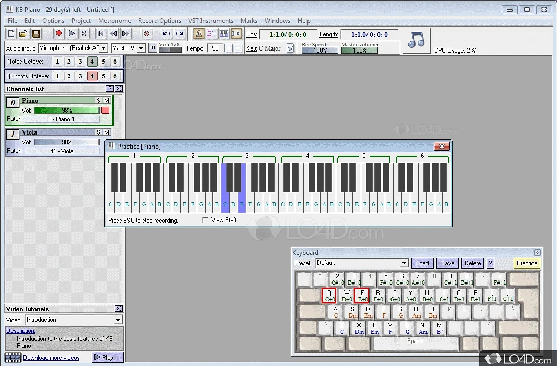Toggle the metronome icon in the toolbar
Screen dimensions: 557x366
point(199,34)
